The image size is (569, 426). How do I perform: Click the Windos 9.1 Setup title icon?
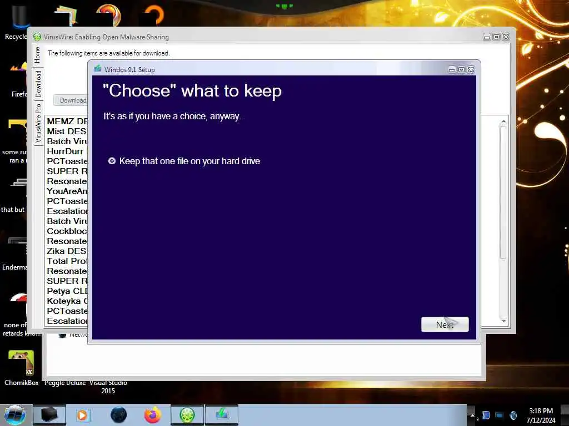tap(97, 69)
